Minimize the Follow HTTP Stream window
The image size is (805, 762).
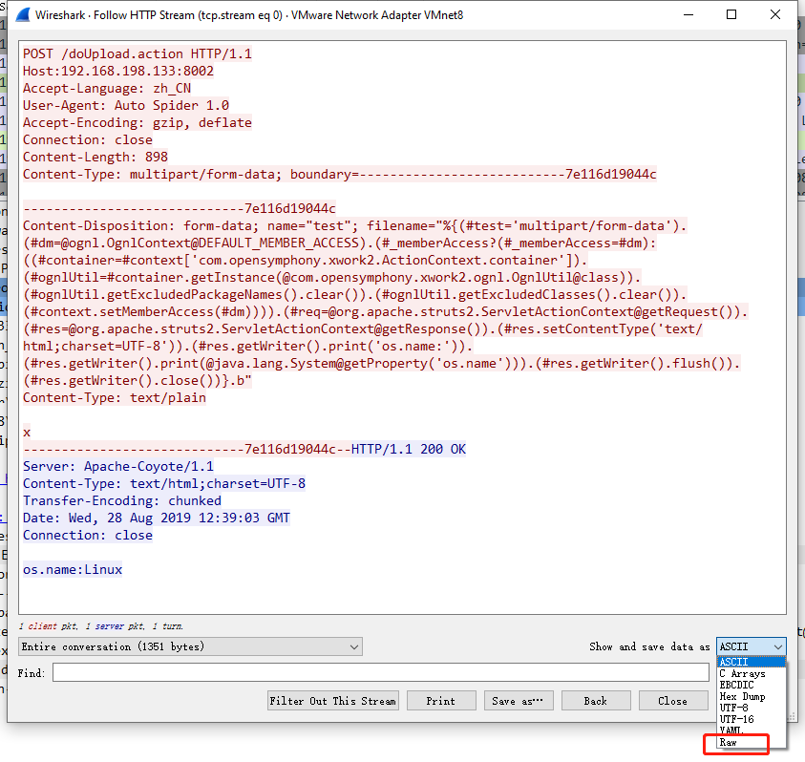pos(688,15)
